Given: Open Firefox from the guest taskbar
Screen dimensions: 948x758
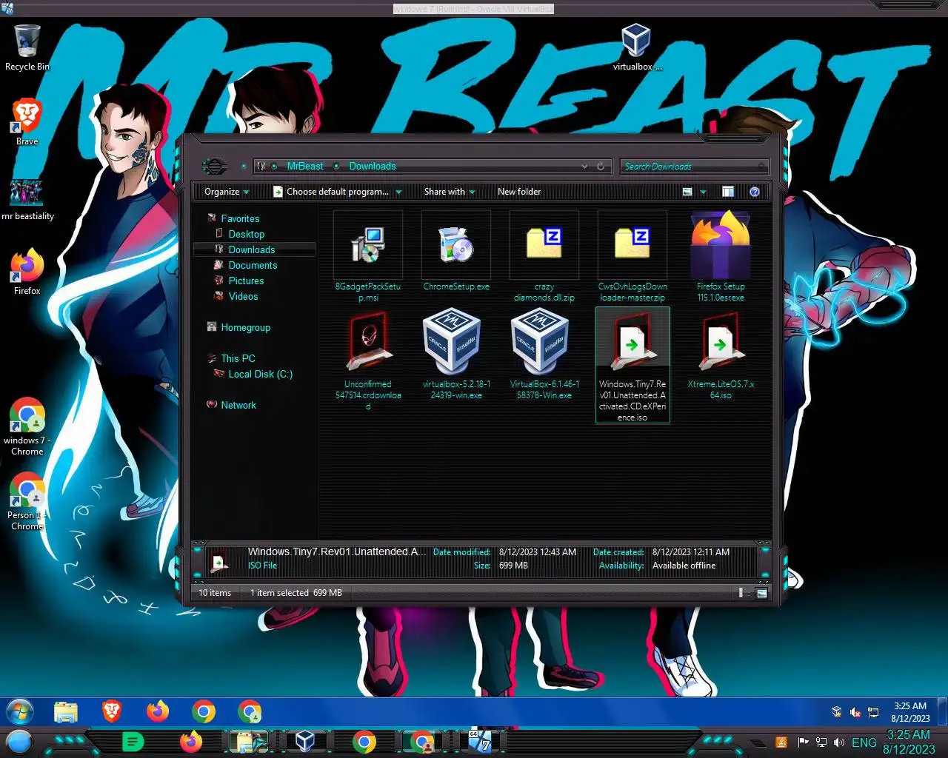Looking at the screenshot, I should (x=157, y=712).
